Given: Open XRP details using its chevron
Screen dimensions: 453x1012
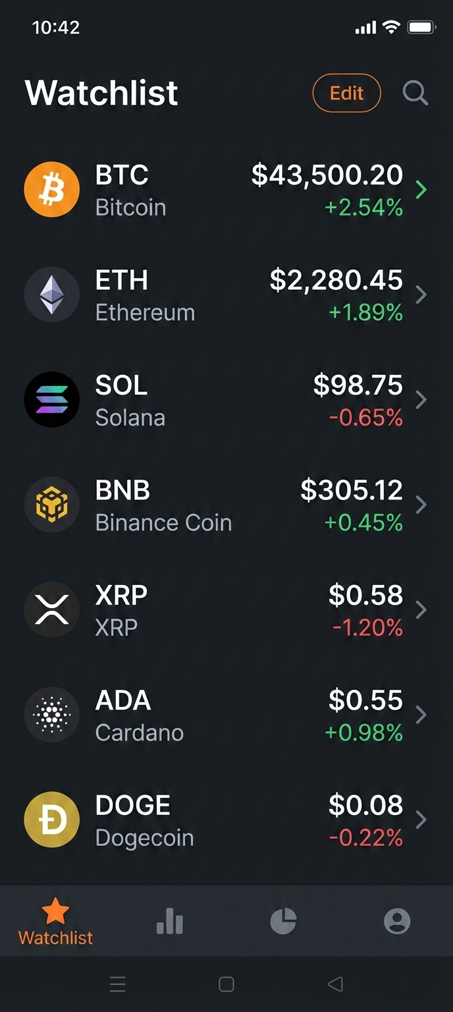Looking at the screenshot, I should pyautogui.click(x=421, y=609).
